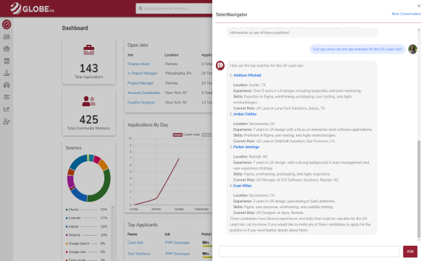Open community members people icon in sidebar
Viewport: 424px width, 261px height.
(7, 37)
